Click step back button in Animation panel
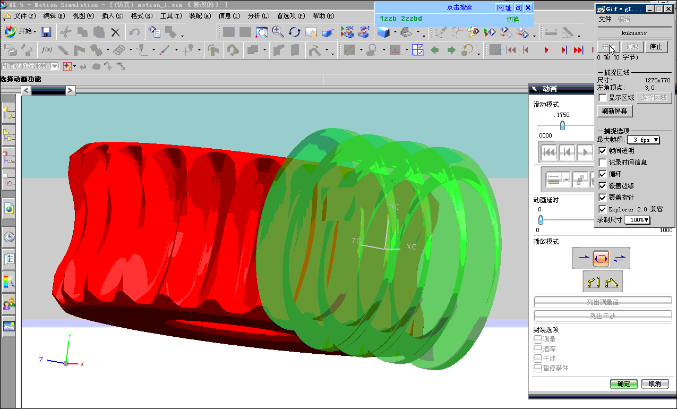The width and height of the screenshot is (677, 409). (567, 152)
